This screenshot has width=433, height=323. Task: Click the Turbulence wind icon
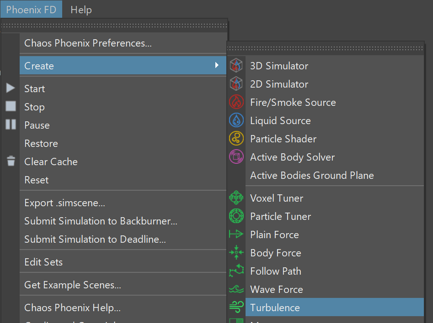tap(236, 307)
